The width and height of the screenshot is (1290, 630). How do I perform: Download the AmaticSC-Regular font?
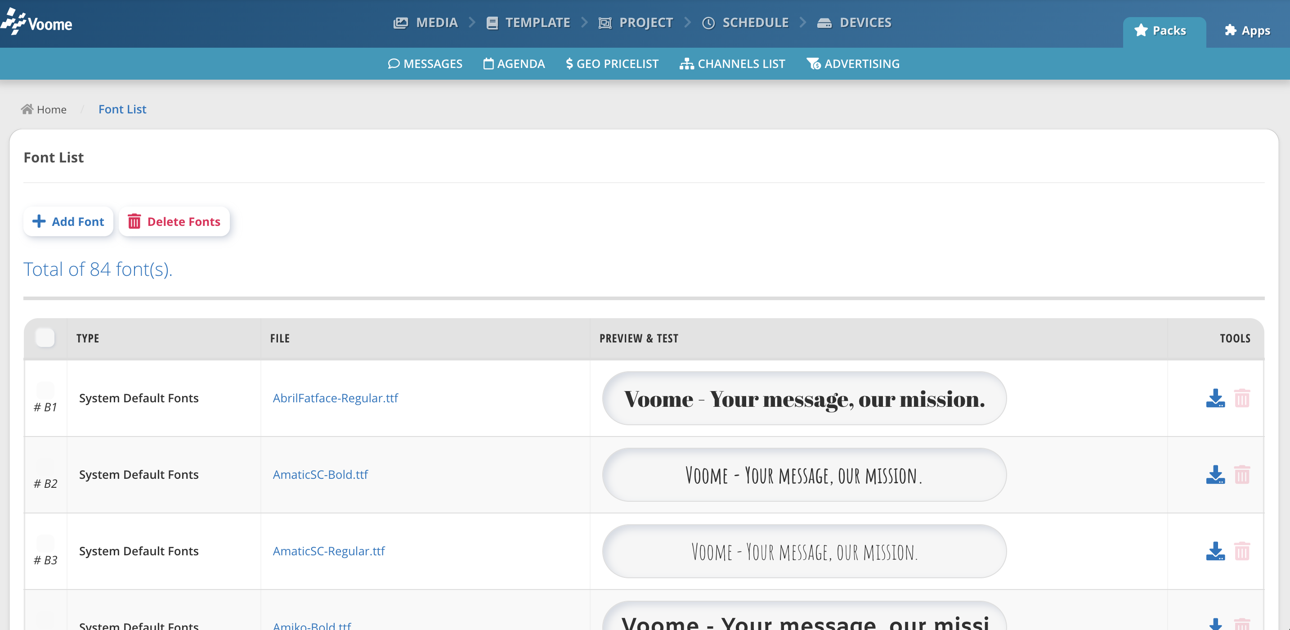pyautogui.click(x=1215, y=551)
